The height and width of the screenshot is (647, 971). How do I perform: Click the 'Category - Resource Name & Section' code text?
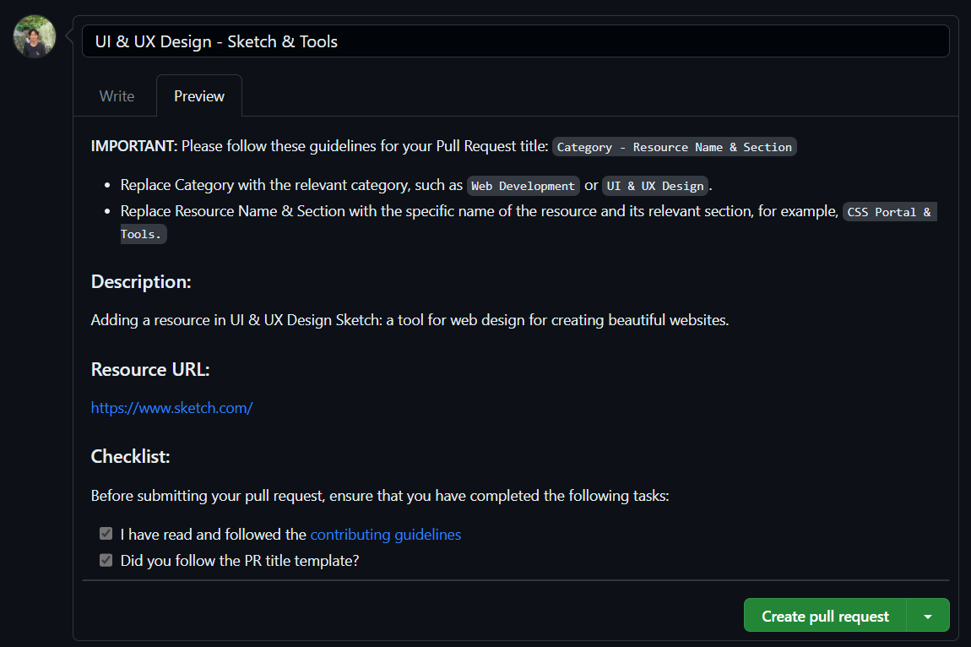click(x=674, y=147)
